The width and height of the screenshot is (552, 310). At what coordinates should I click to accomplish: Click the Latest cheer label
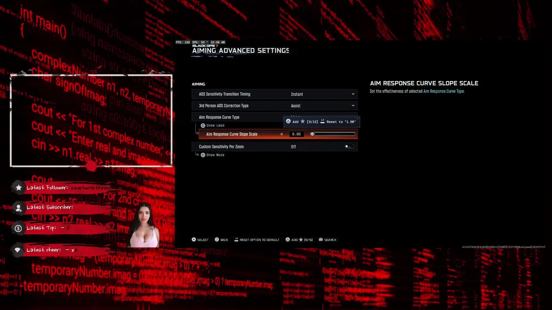click(44, 250)
